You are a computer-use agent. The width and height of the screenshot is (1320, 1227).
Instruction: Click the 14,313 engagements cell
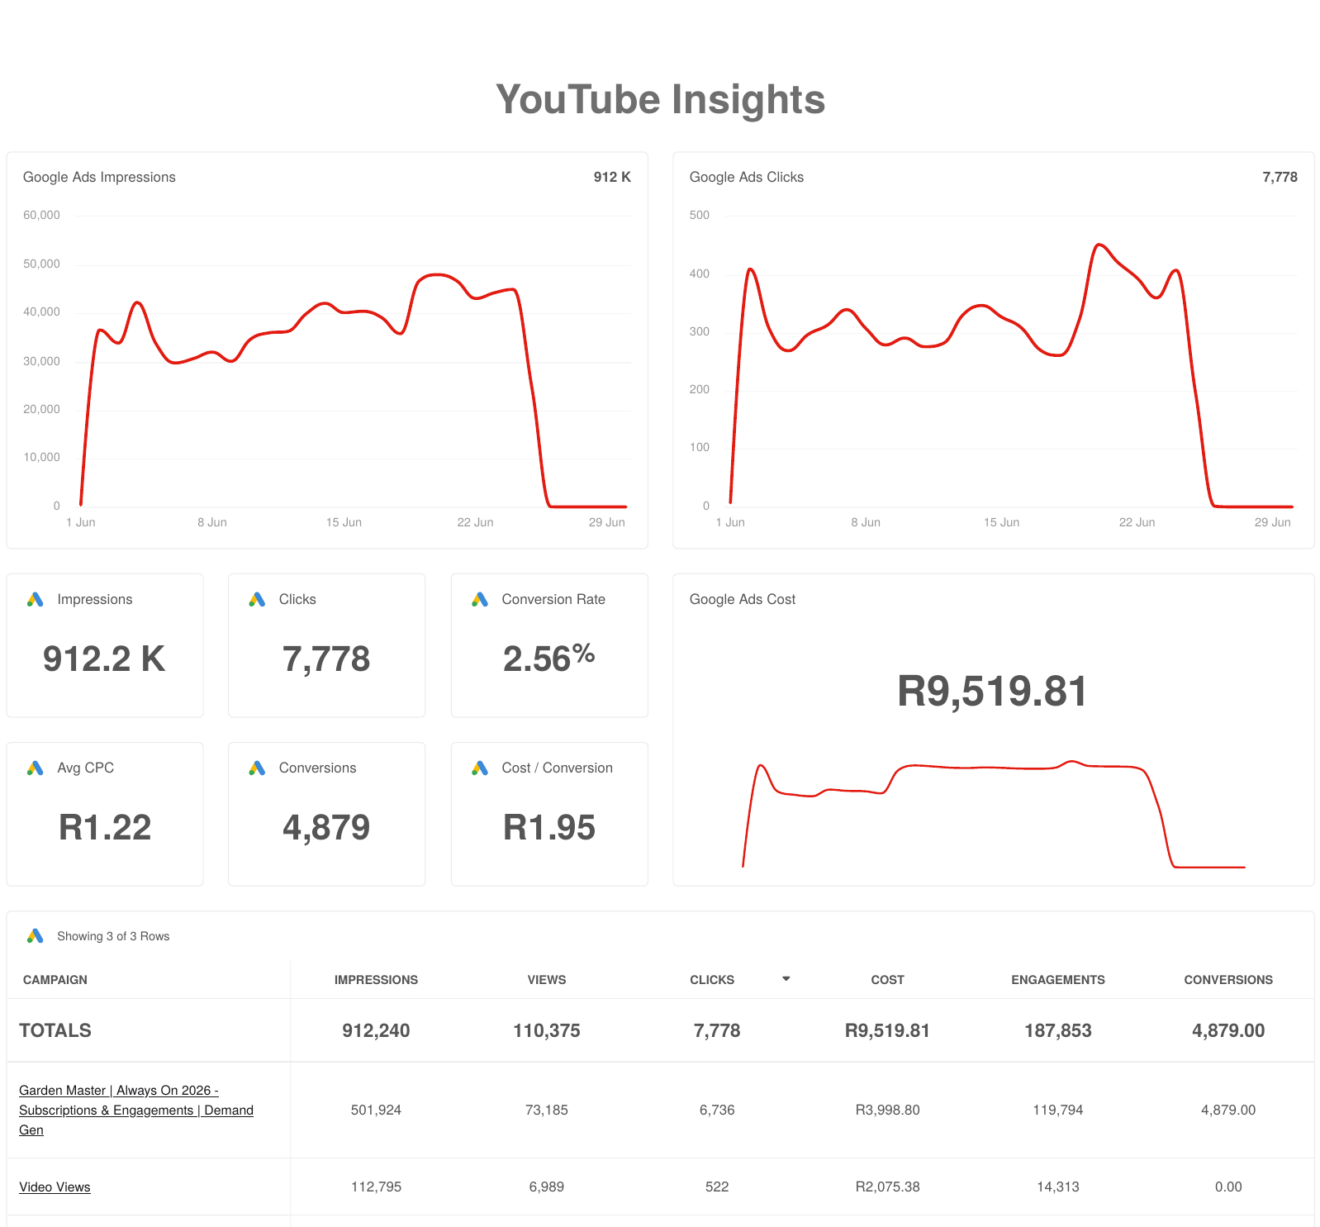[x=1058, y=1187]
